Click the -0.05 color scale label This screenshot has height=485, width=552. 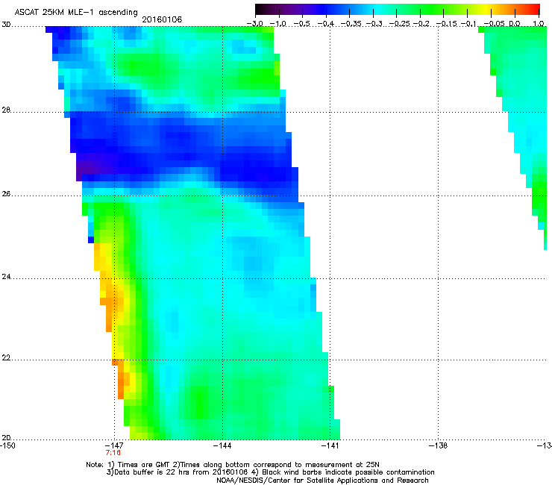point(495,24)
